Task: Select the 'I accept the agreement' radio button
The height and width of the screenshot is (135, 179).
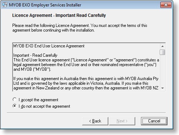Action: click(15, 99)
